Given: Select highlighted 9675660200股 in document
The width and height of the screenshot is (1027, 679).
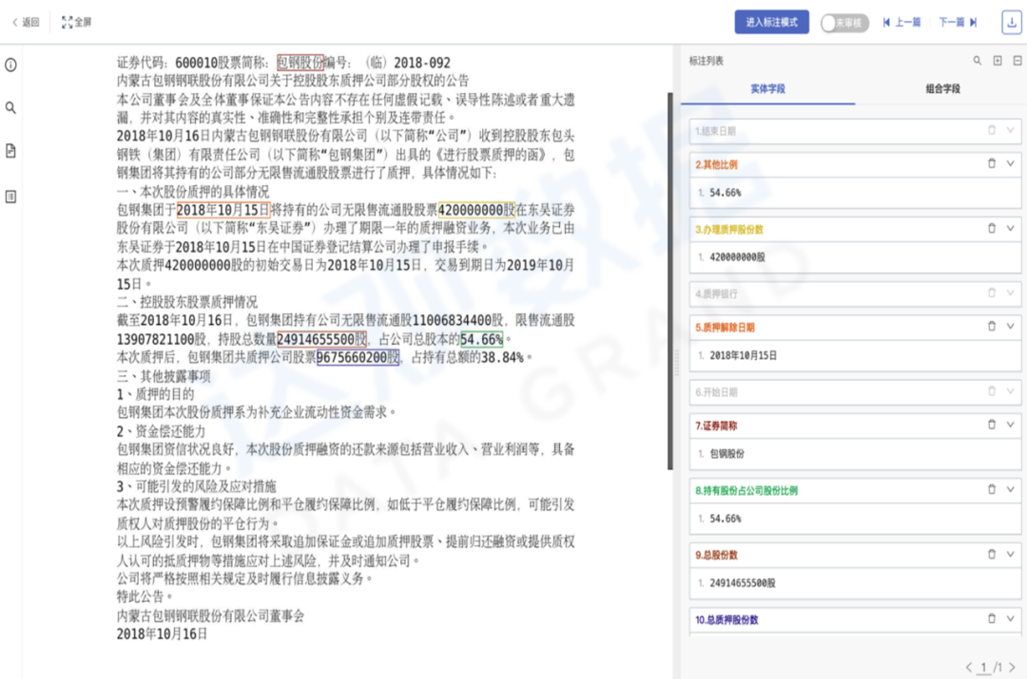Looking at the screenshot, I should click(x=358, y=357).
